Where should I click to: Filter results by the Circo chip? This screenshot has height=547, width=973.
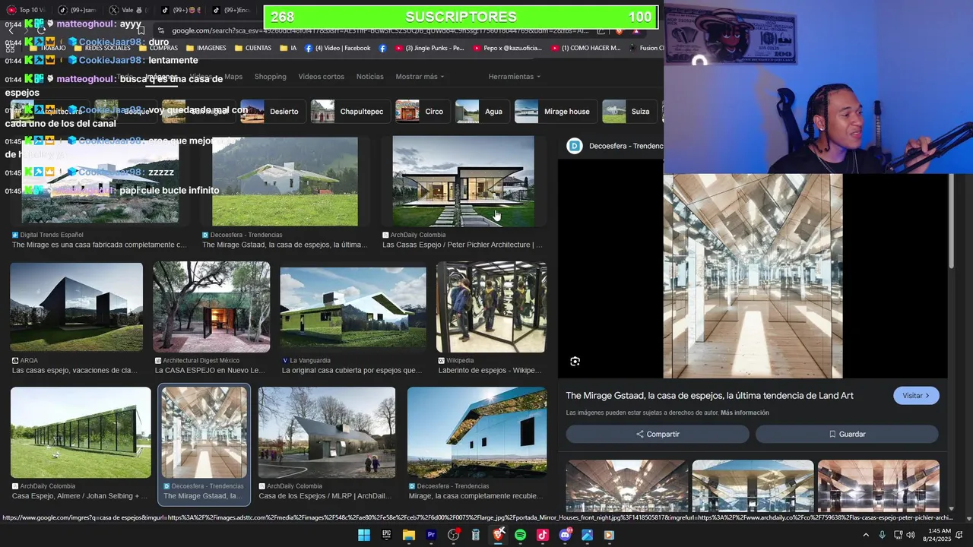click(421, 112)
